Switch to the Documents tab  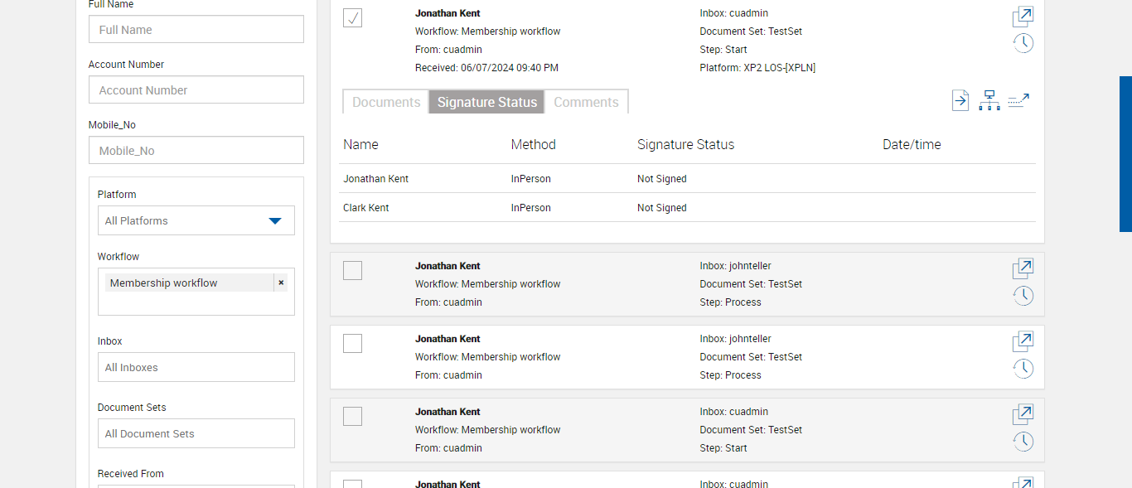386,102
